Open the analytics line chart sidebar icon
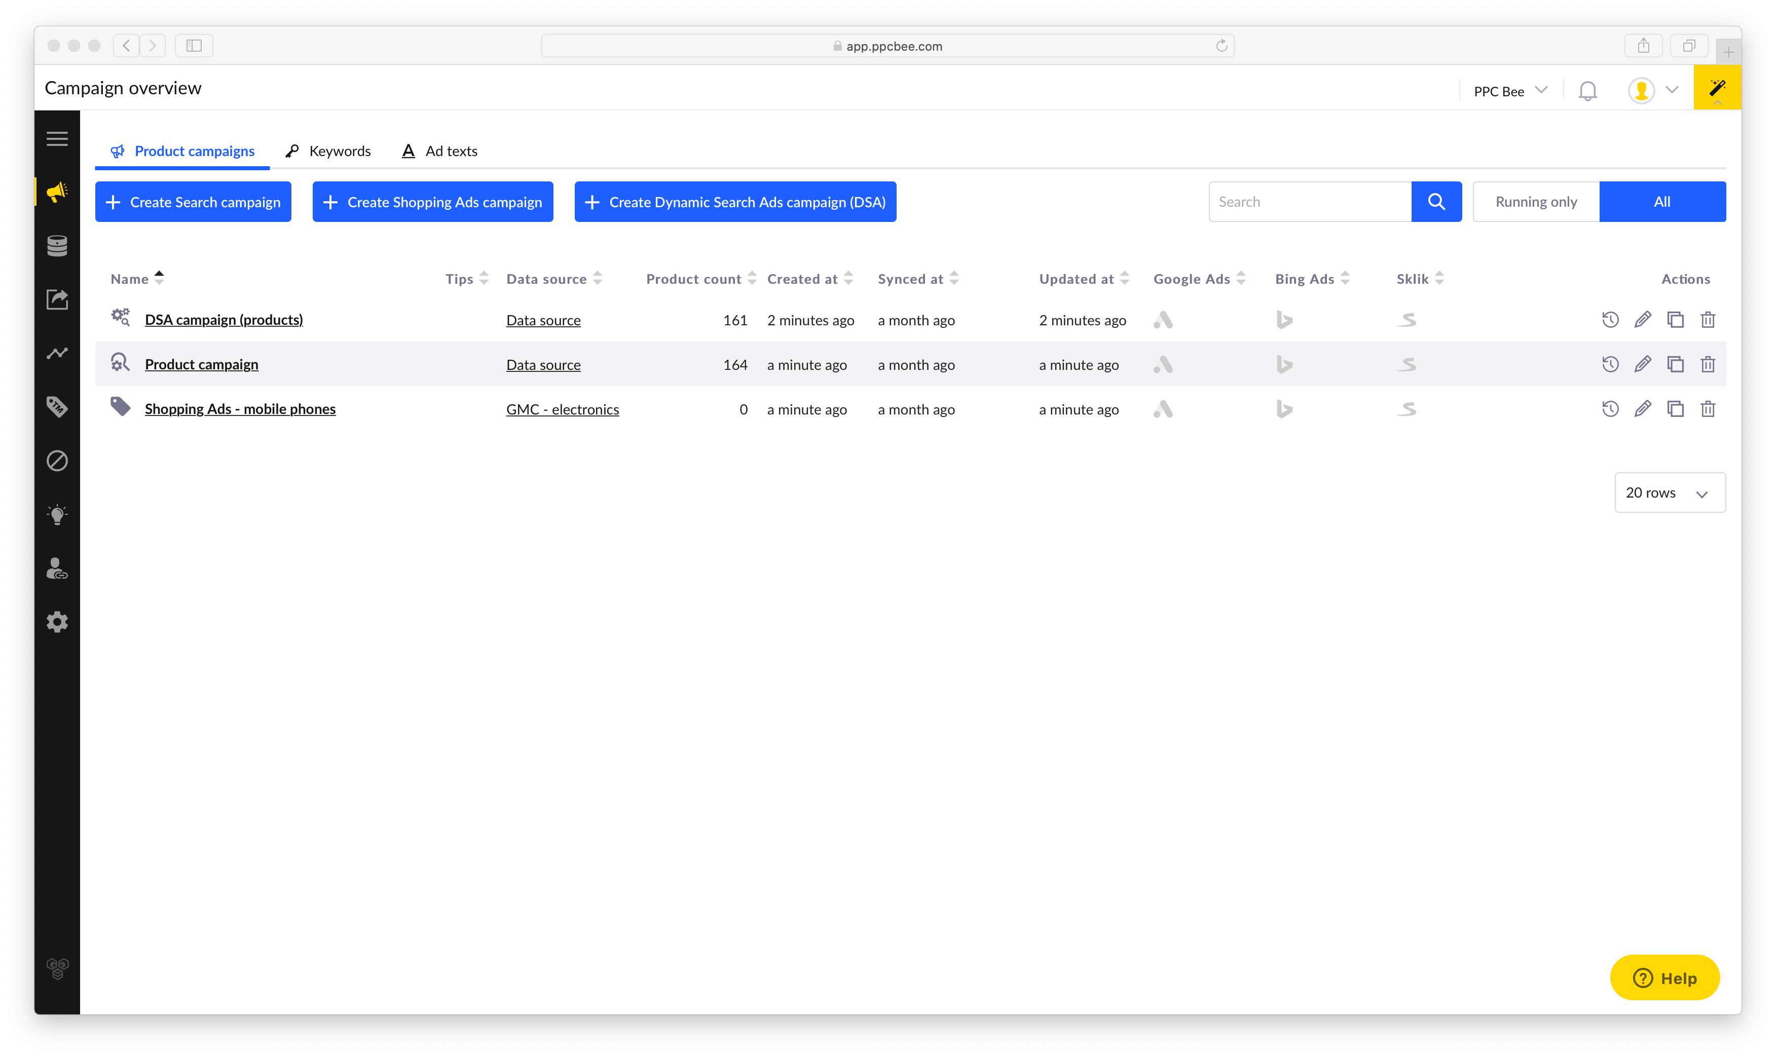Screen dimensions: 1776x1057 point(57,353)
